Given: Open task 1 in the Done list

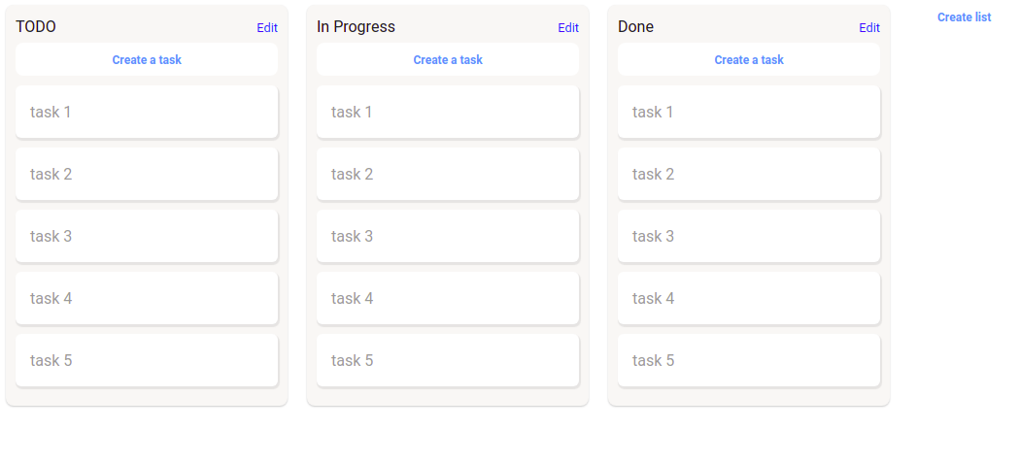Looking at the screenshot, I should click(x=749, y=112).
